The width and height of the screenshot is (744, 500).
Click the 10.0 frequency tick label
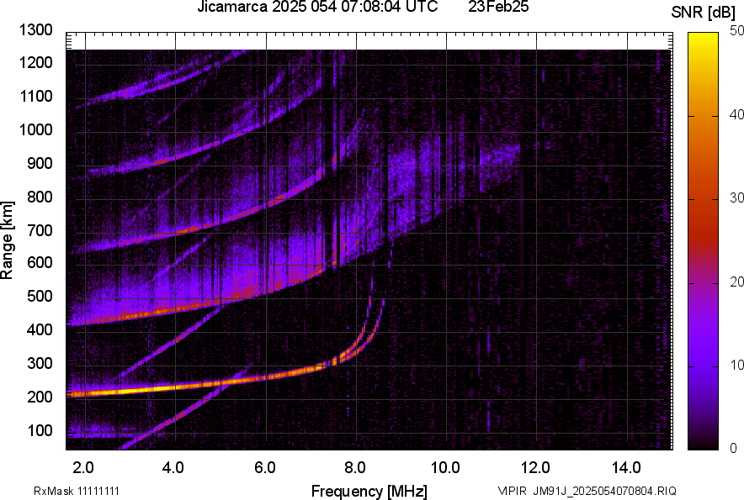coord(445,468)
